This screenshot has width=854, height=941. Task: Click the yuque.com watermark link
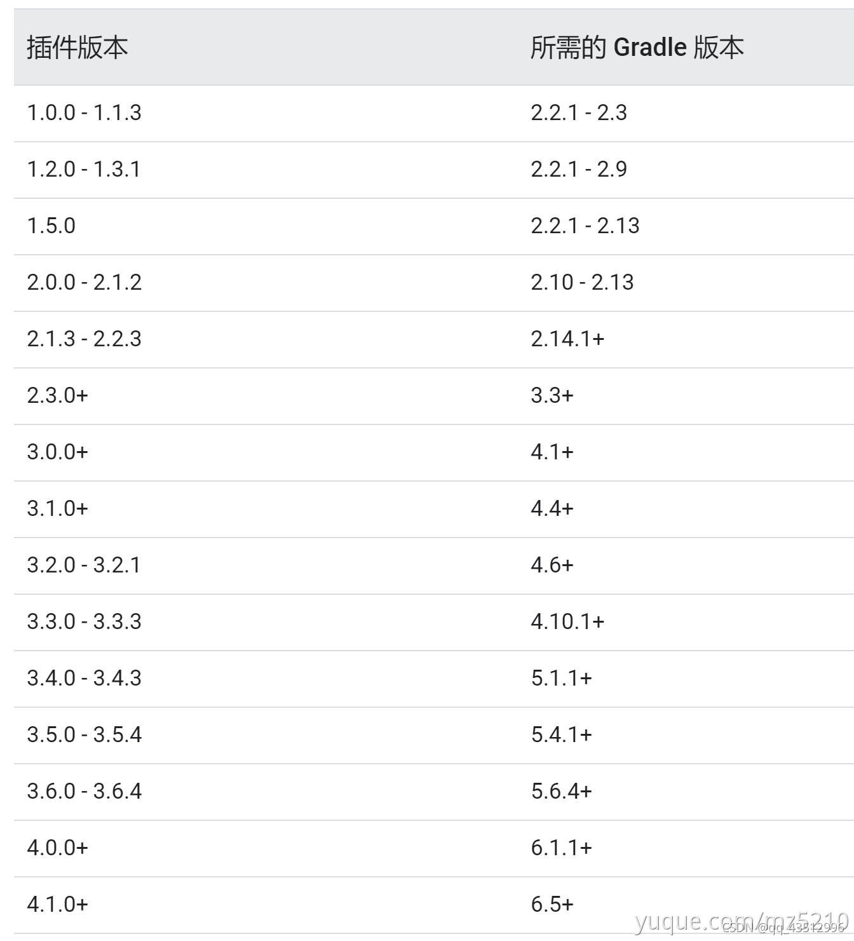[742, 921]
